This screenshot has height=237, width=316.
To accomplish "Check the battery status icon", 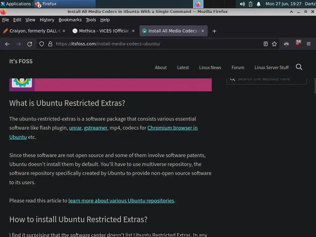I will click(251, 4).
